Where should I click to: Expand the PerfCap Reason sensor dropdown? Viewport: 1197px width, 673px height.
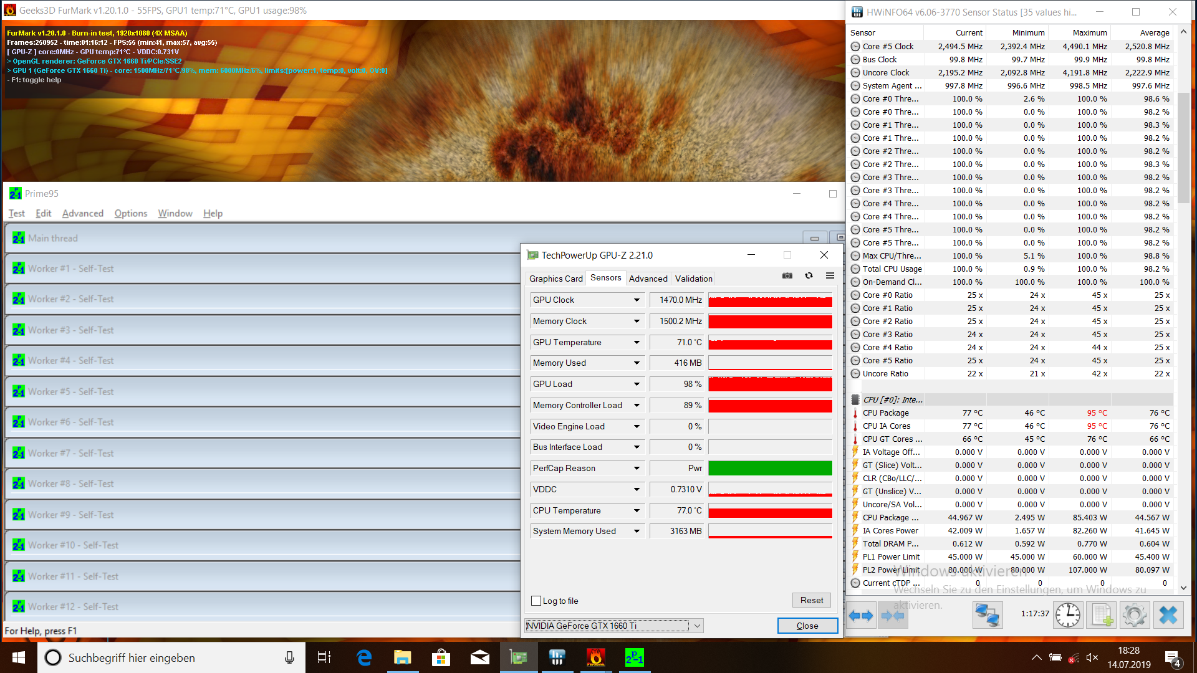(x=637, y=468)
